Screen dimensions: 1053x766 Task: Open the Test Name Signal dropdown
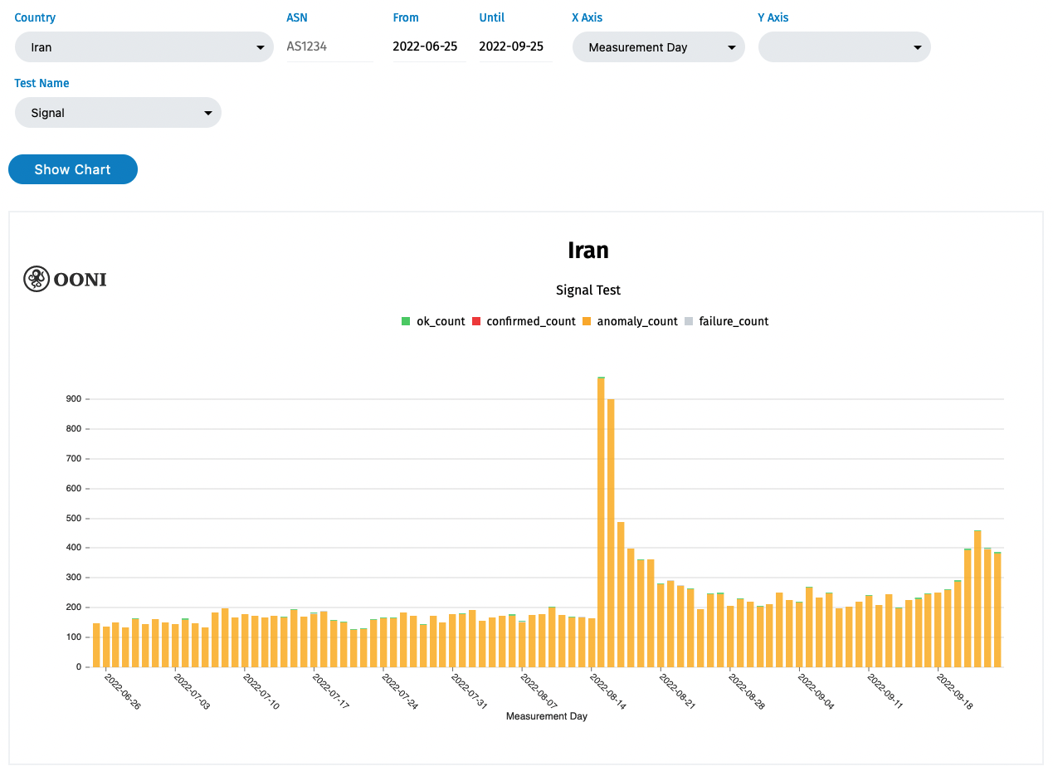pyautogui.click(x=118, y=113)
